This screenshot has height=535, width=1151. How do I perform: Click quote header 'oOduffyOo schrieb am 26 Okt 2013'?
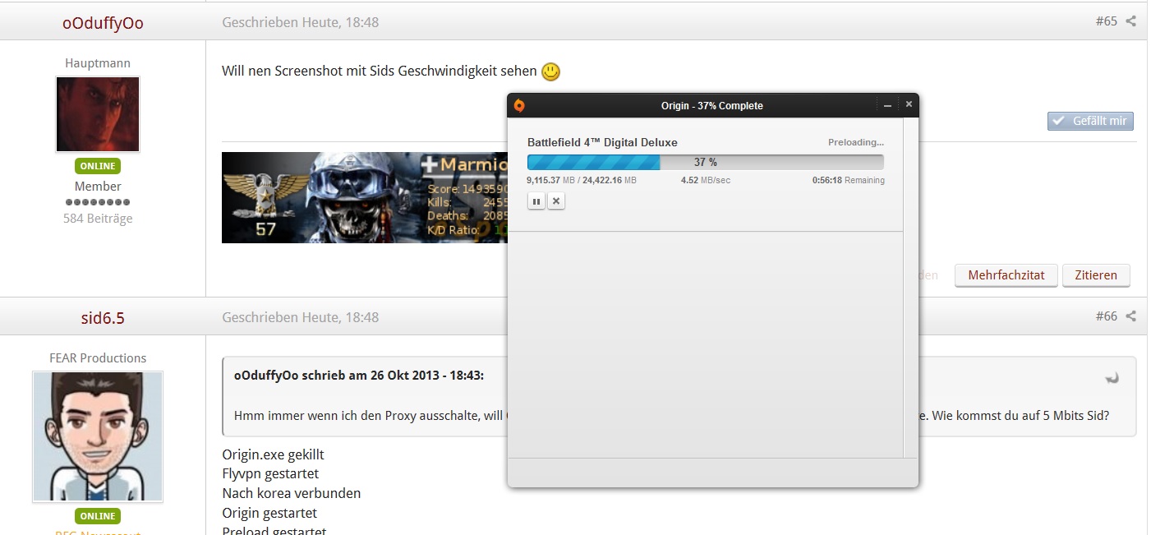pyautogui.click(x=359, y=375)
